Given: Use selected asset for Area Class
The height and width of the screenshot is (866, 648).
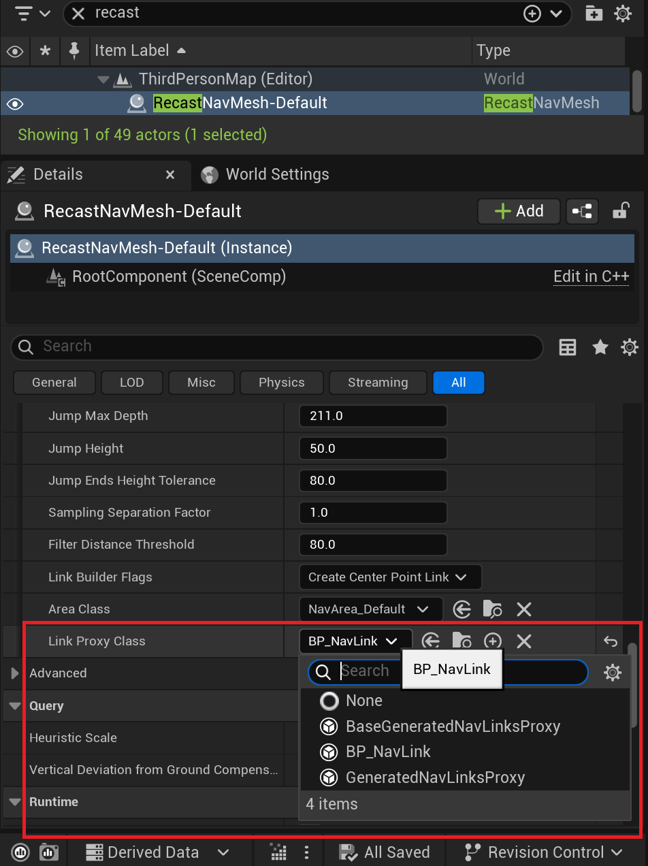Looking at the screenshot, I should pyautogui.click(x=462, y=609).
